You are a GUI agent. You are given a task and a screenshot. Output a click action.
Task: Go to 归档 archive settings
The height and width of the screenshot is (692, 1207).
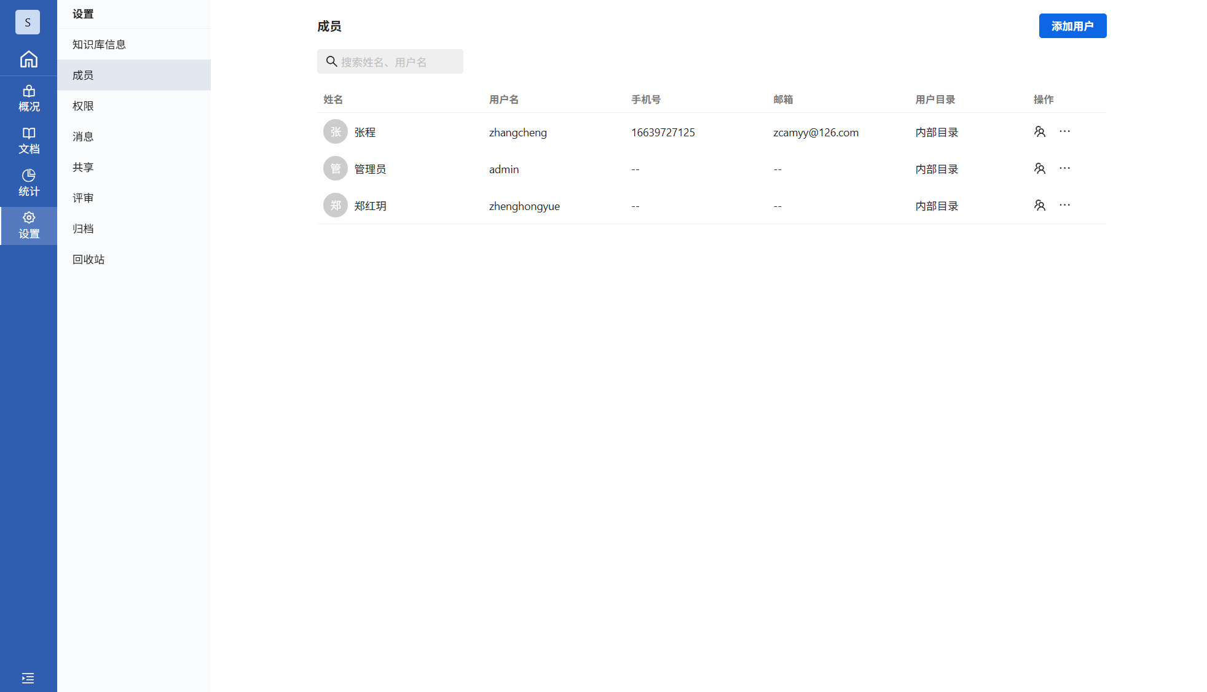tap(83, 228)
